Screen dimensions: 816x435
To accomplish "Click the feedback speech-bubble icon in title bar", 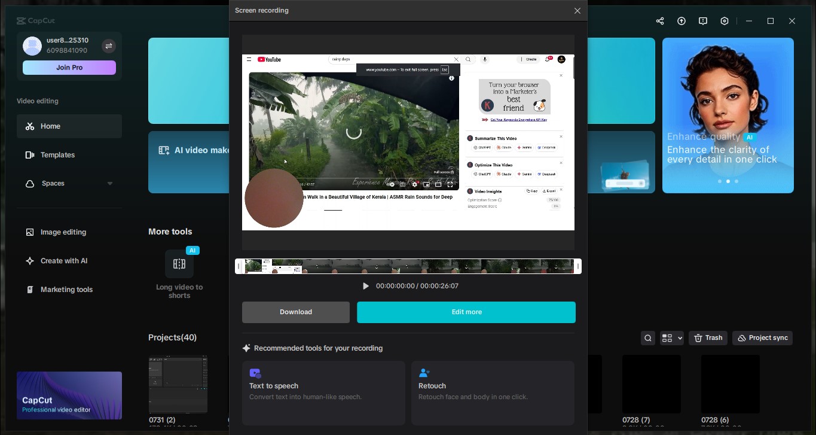I will [x=703, y=21].
